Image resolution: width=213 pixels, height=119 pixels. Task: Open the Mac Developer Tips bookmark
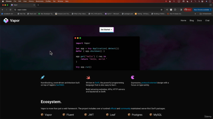pos(46,14)
